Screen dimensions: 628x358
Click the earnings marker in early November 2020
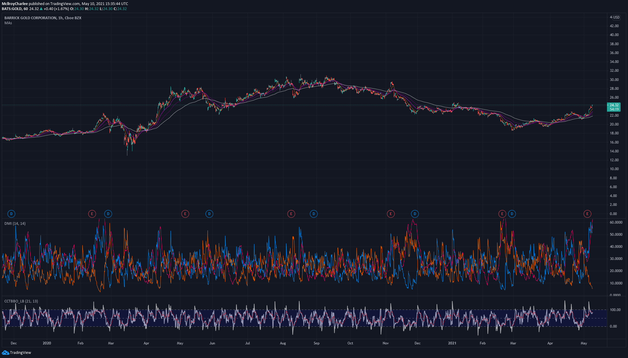click(x=391, y=214)
